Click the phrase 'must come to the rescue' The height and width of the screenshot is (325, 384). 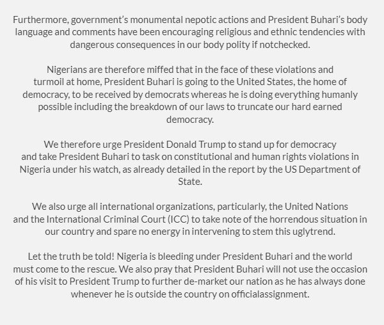[65, 269]
